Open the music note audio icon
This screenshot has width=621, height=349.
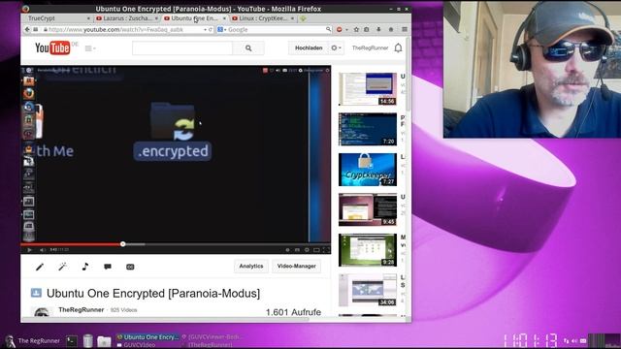[84, 267]
